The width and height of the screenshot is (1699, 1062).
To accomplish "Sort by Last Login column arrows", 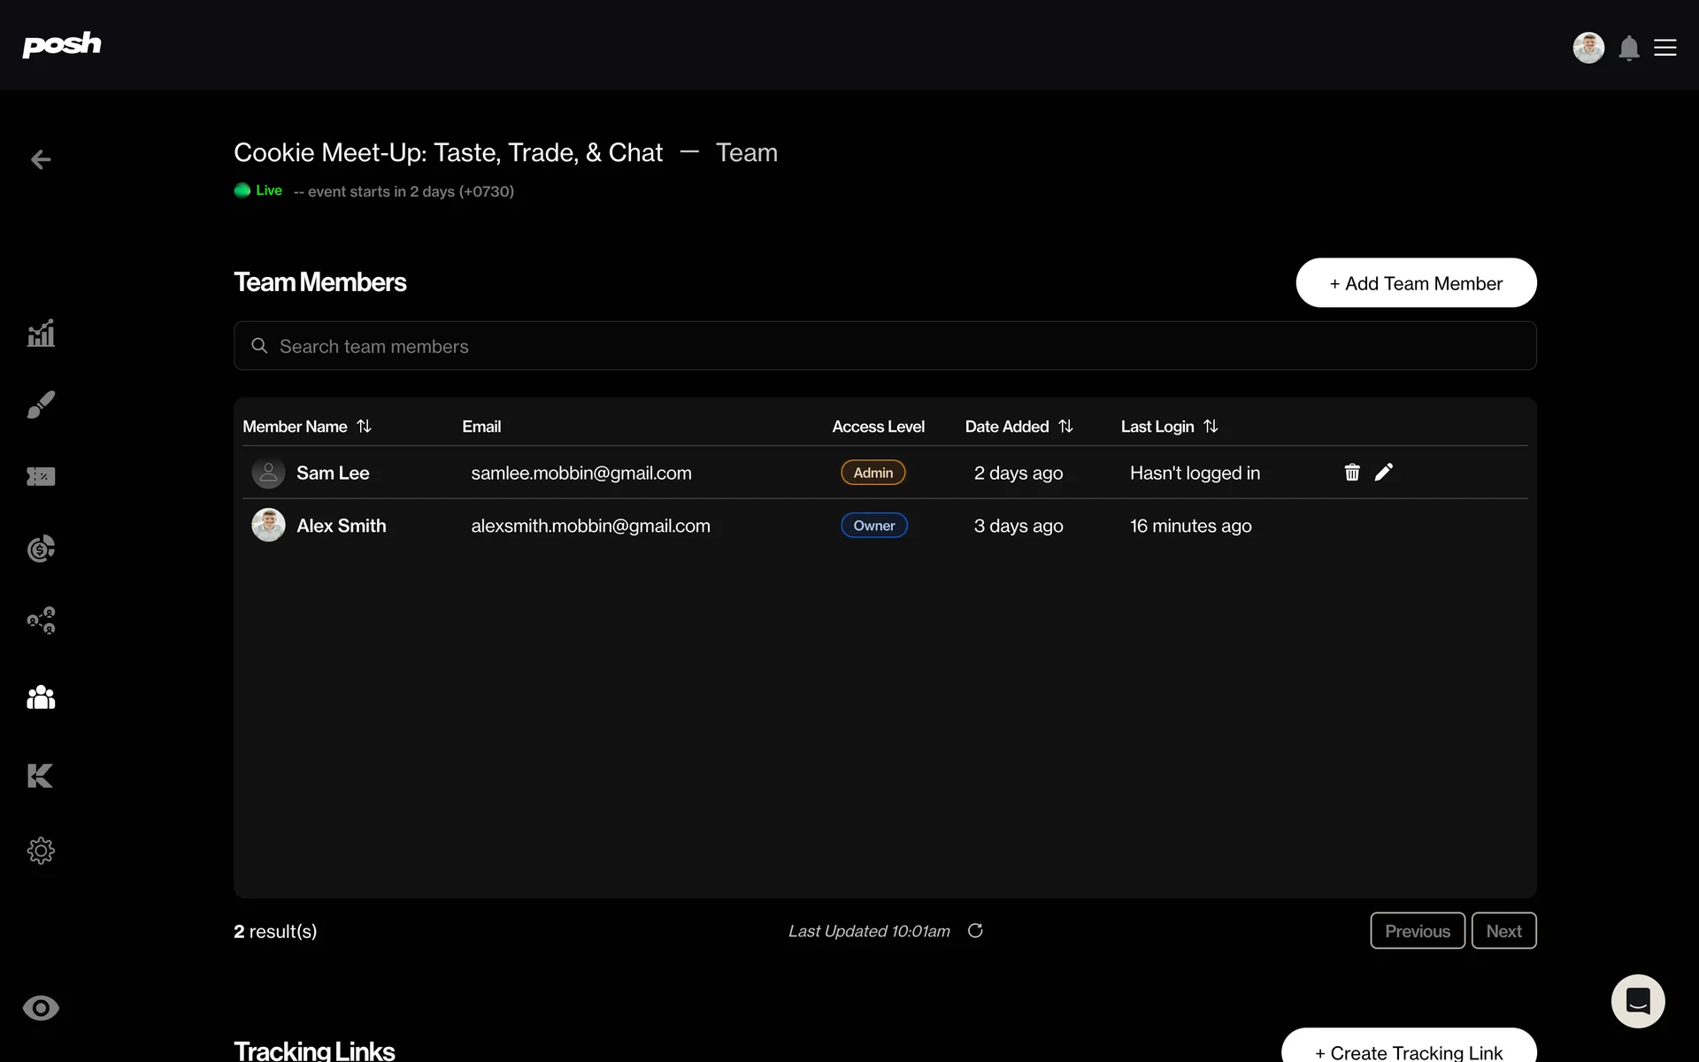I will (1211, 427).
